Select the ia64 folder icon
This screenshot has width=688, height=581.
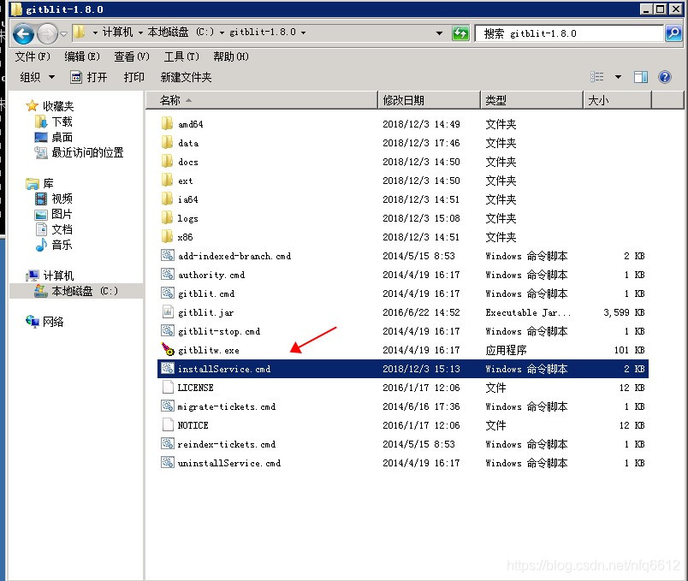coord(167,199)
